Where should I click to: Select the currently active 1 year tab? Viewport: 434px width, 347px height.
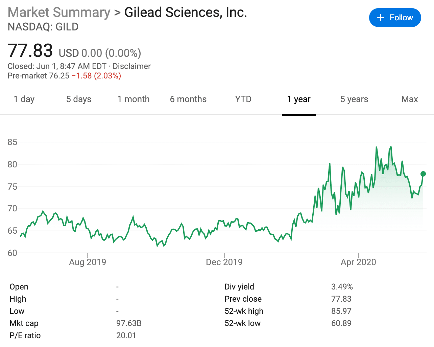(299, 99)
